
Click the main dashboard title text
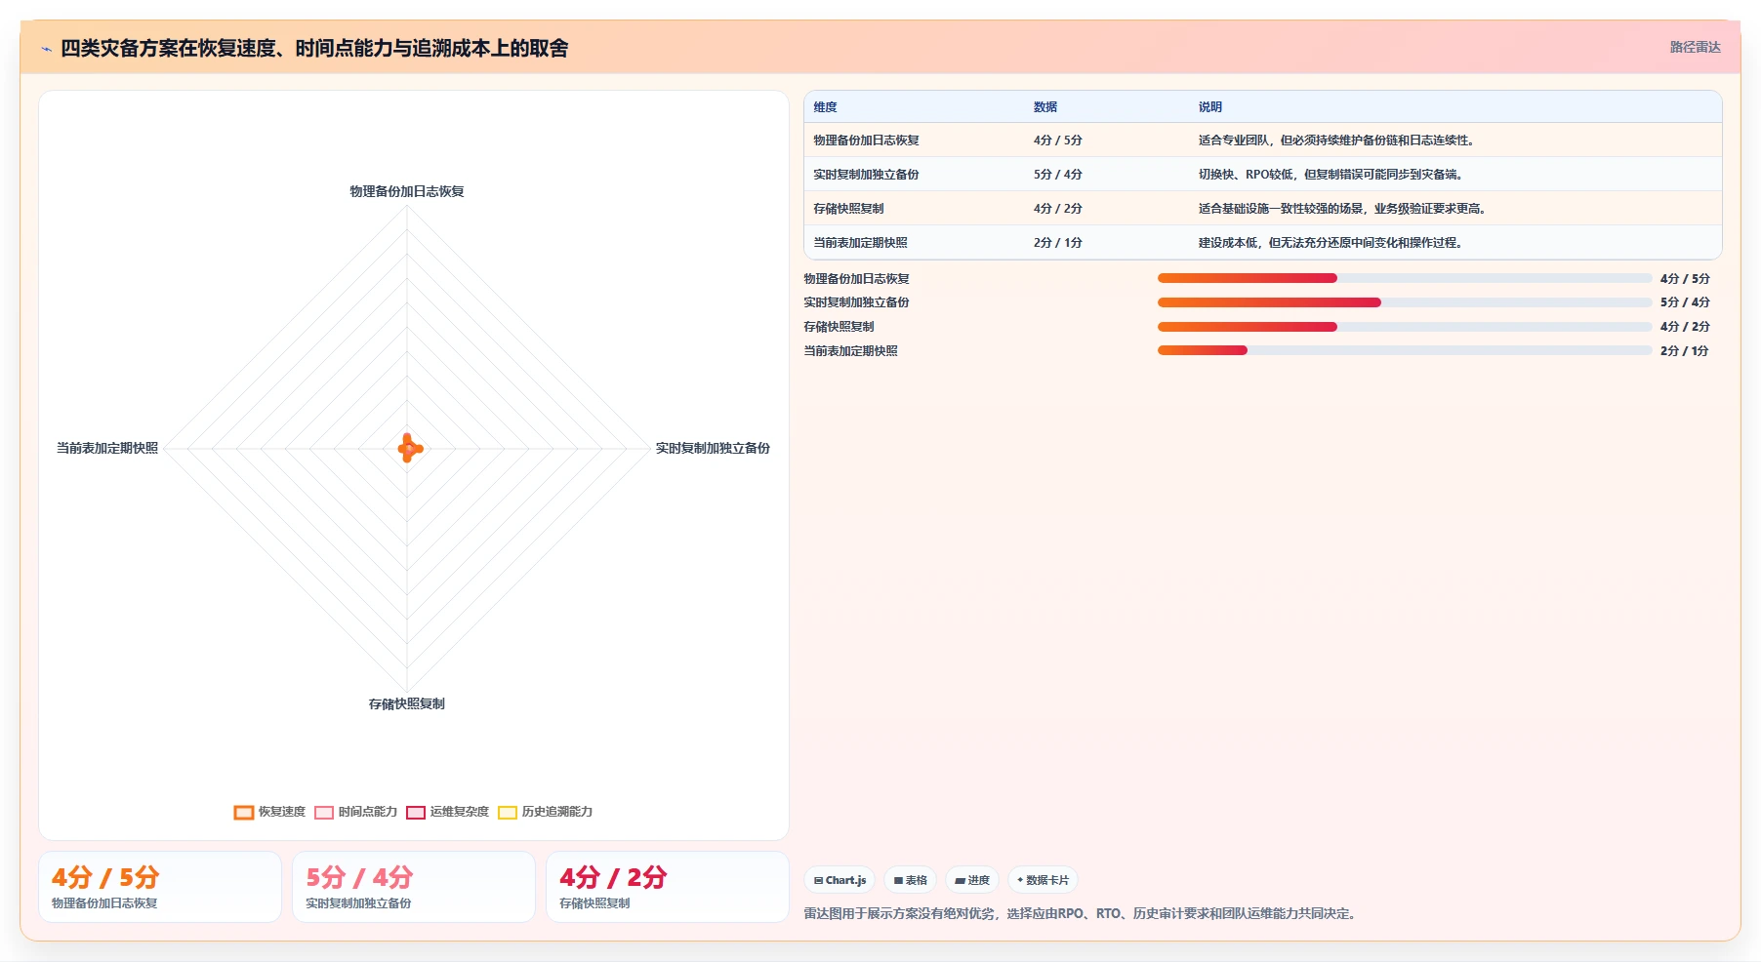(314, 48)
